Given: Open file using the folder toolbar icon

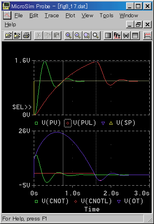Looking at the screenshot, I should 9,35.
